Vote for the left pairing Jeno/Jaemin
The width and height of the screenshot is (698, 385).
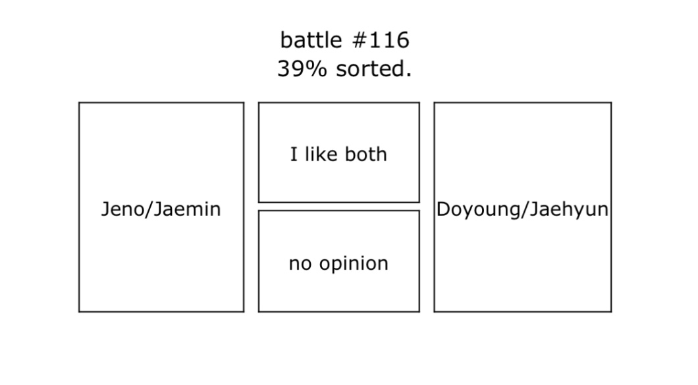tap(161, 207)
